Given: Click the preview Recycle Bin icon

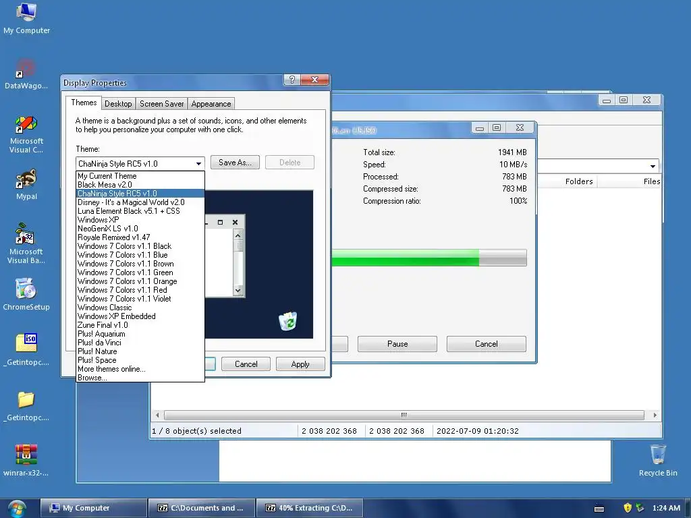Looking at the screenshot, I should pyautogui.click(x=288, y=320).
